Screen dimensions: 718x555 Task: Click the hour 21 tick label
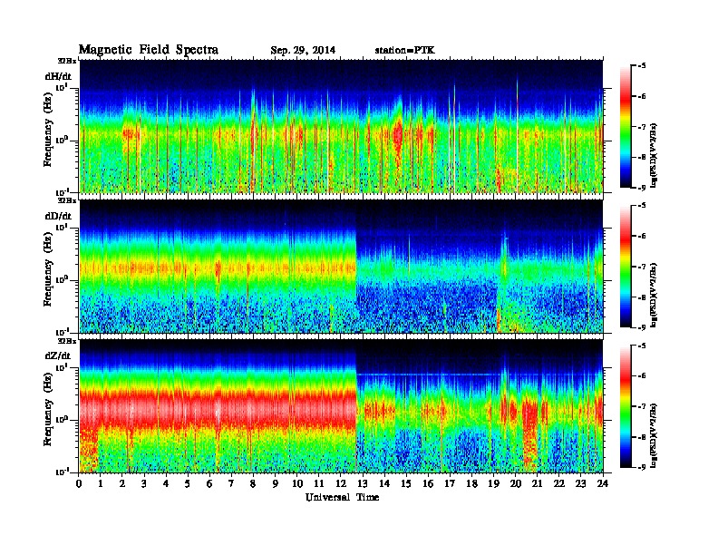pos(537,483)
